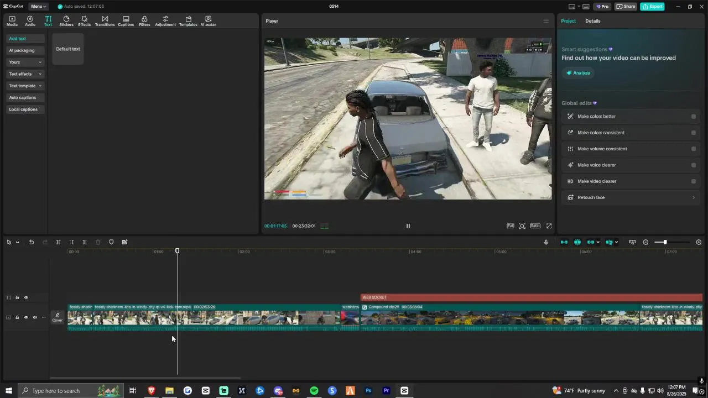
Task: Click the Ratio button in player
Action: coord(535,226)
